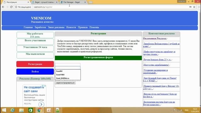Screen dimensions: 201x113
Task: Open Правила in the site menu
Action: pos(83,27)
